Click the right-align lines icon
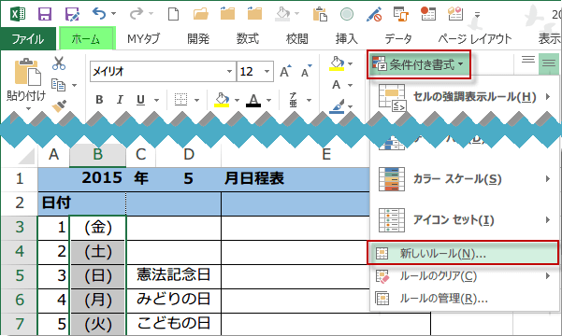 click(x=549, y=63)
